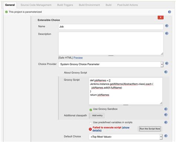The image size is (176, 142).
Task: Select the Build tab
Action: 108,5
